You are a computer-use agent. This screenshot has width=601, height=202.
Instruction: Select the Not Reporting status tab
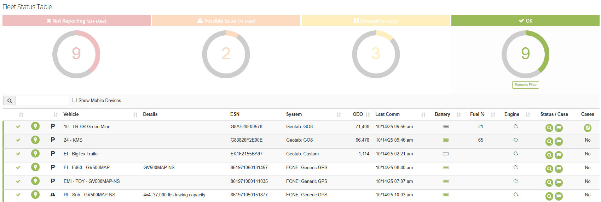76,21
